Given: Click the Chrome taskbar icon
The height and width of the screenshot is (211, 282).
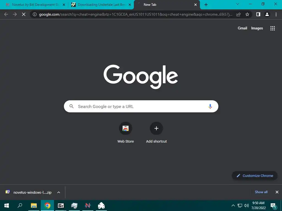Looking at the screenshot, I should click(x=47, y=206).
